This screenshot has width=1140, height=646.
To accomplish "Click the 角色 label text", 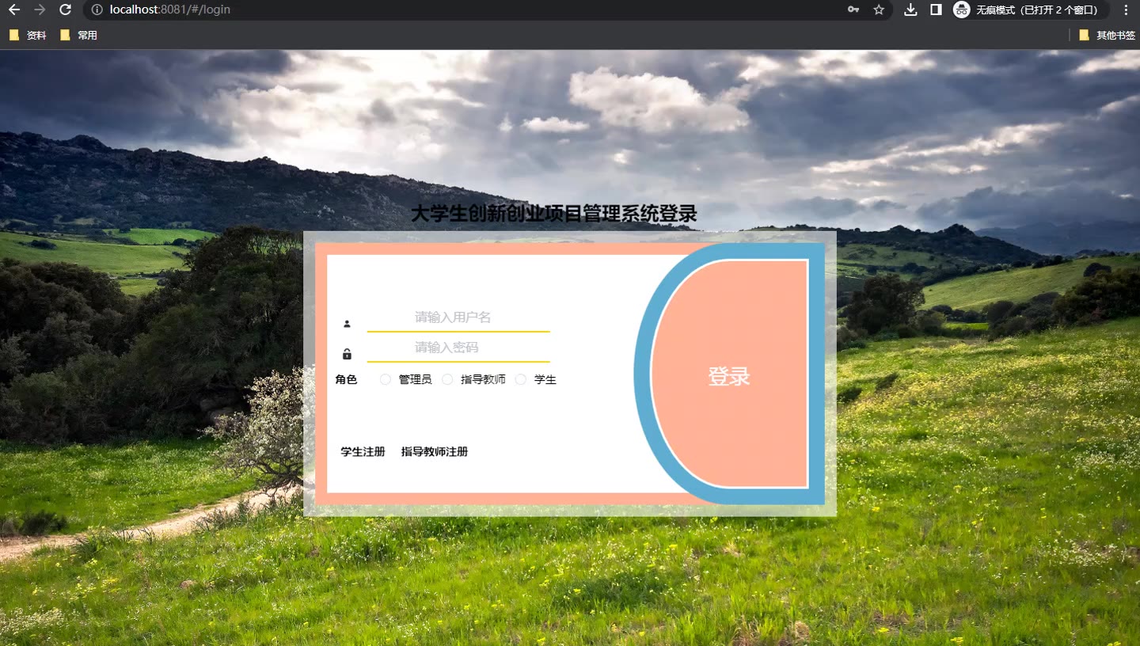I will (x=346, y=379).
